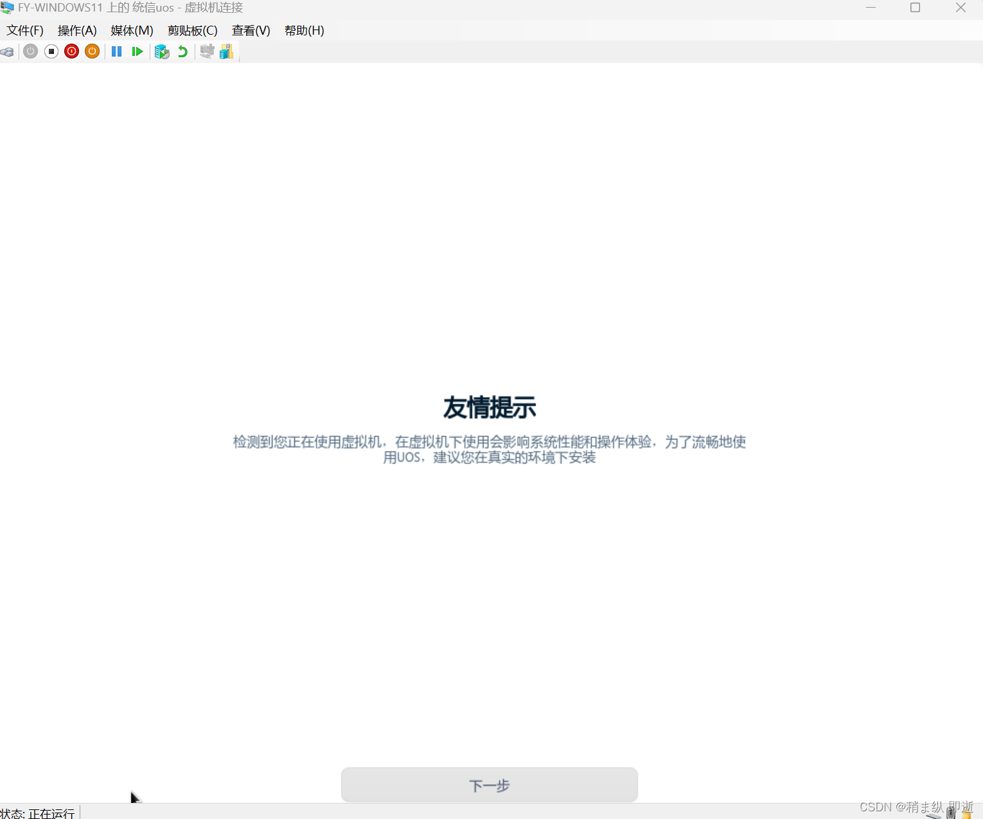Image resolution: width=983 pixels, height=819 pixels.
Task: Open the 剪贴板(C) menu
Action: click(x=191, y=30)
